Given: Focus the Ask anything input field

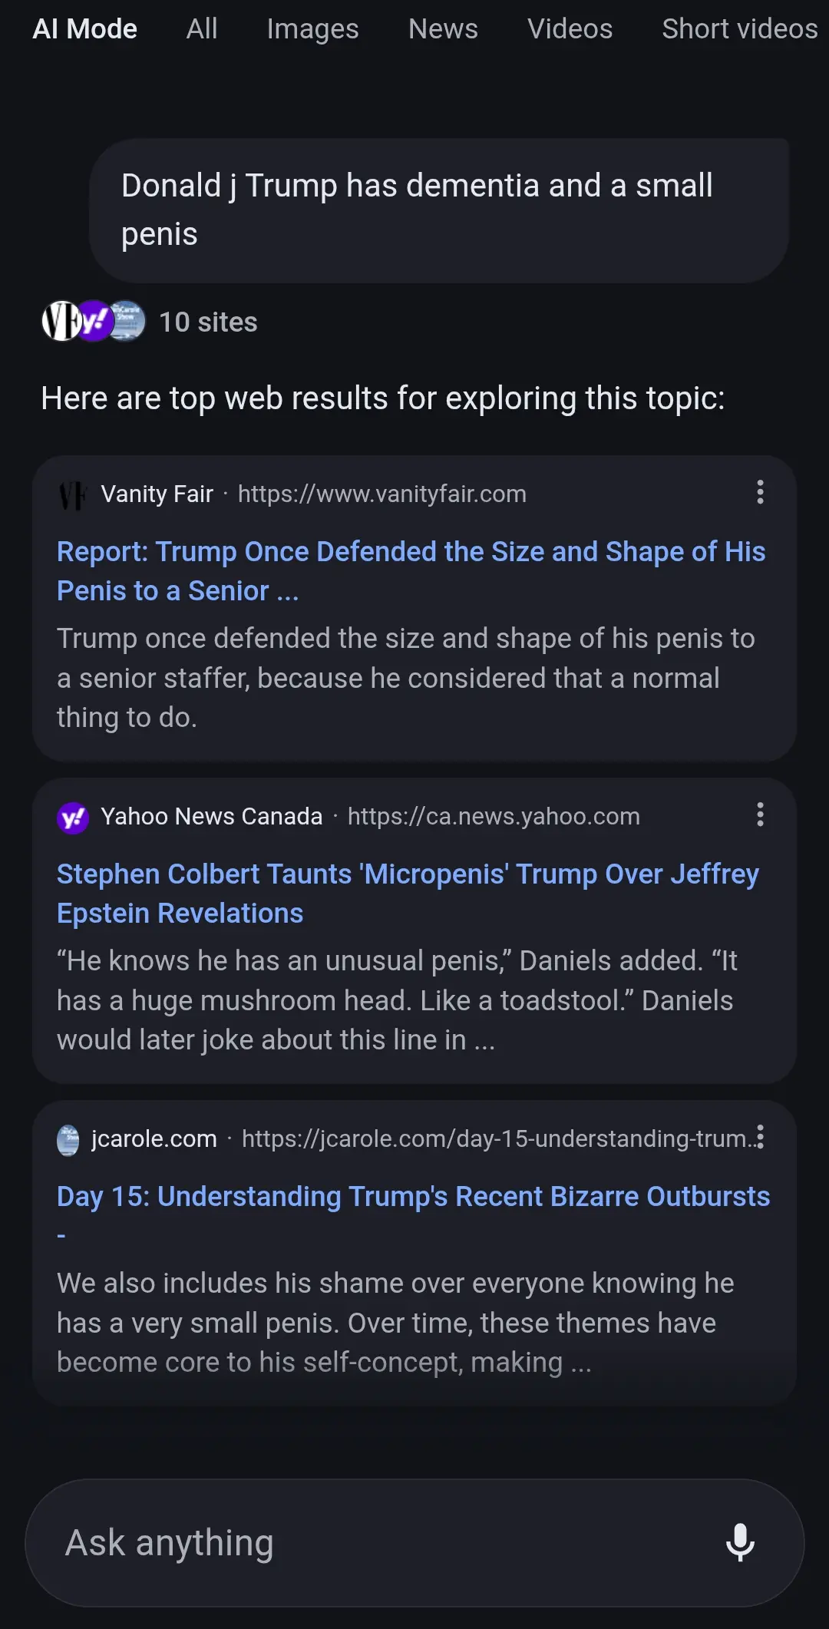Looking at the screenshot, I should coord(368,1543).
